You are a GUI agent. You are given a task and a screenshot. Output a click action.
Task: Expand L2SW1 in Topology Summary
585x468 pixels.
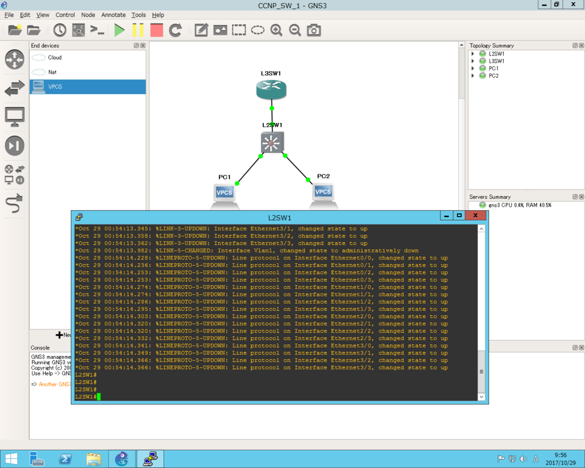(x=472, y=54)
